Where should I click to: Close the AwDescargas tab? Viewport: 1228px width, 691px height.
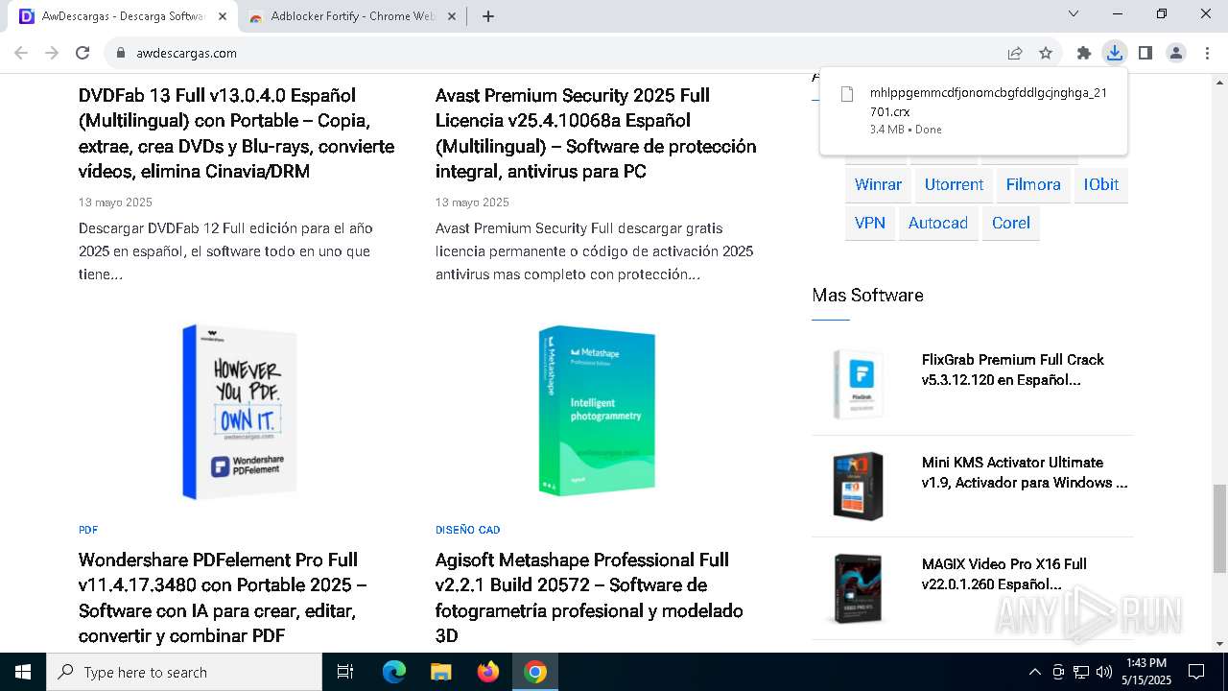tap(223, 16)
